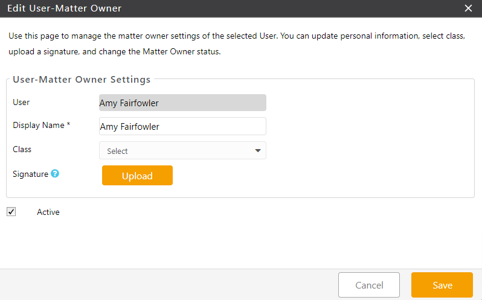Viewport: 482px width, 300px height.
Task: Click the User-Matter Owner Settings group heading
Action: click(82, 80)
